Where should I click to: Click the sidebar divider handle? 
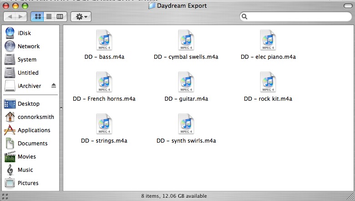61,108
